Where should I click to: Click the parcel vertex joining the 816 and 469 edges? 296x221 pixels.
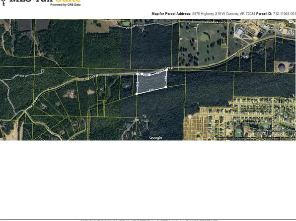point(166,87)
